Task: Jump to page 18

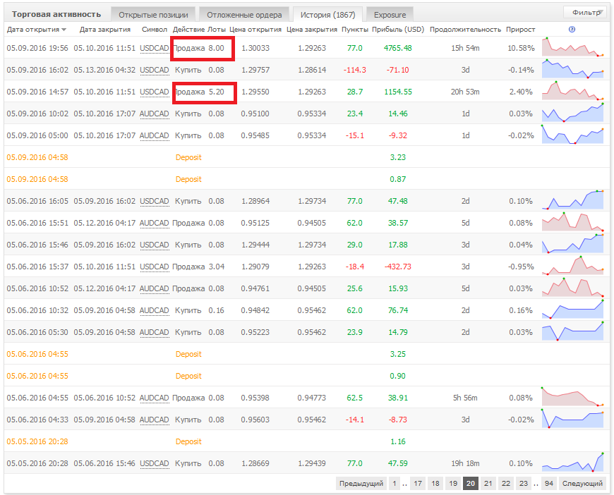Action: [x=435, y=483]
